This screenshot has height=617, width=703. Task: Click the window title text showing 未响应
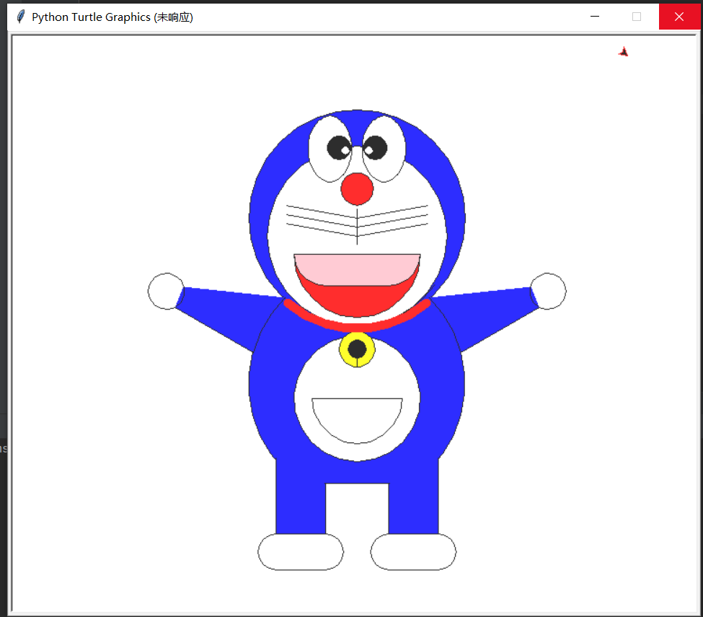point(174,17)
